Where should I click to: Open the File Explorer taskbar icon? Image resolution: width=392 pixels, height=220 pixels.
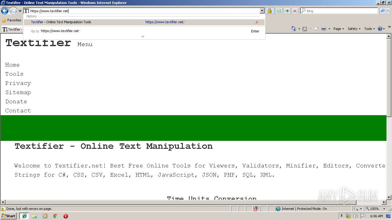point(35,216)
